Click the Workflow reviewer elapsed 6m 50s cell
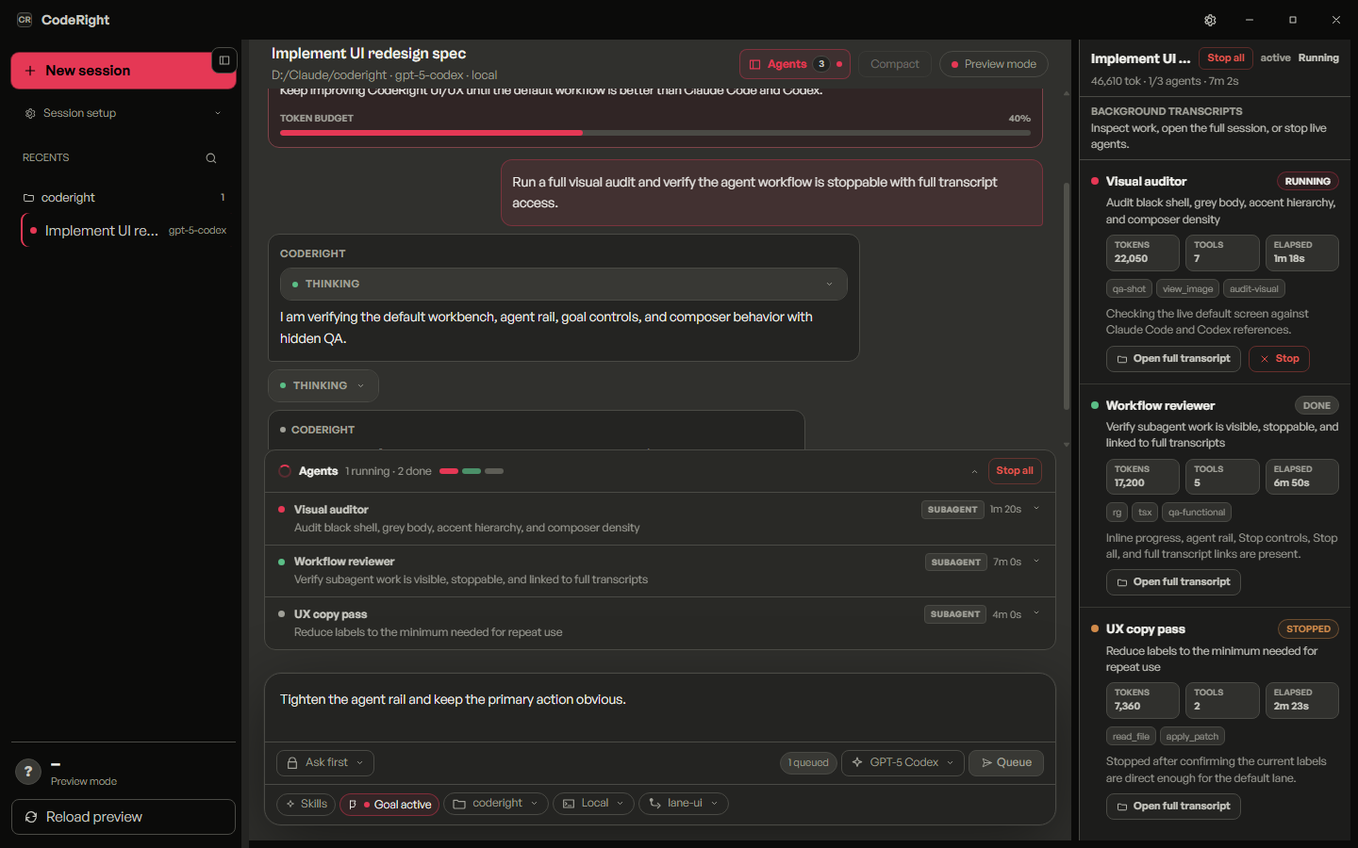 [x=1301, y=477]
